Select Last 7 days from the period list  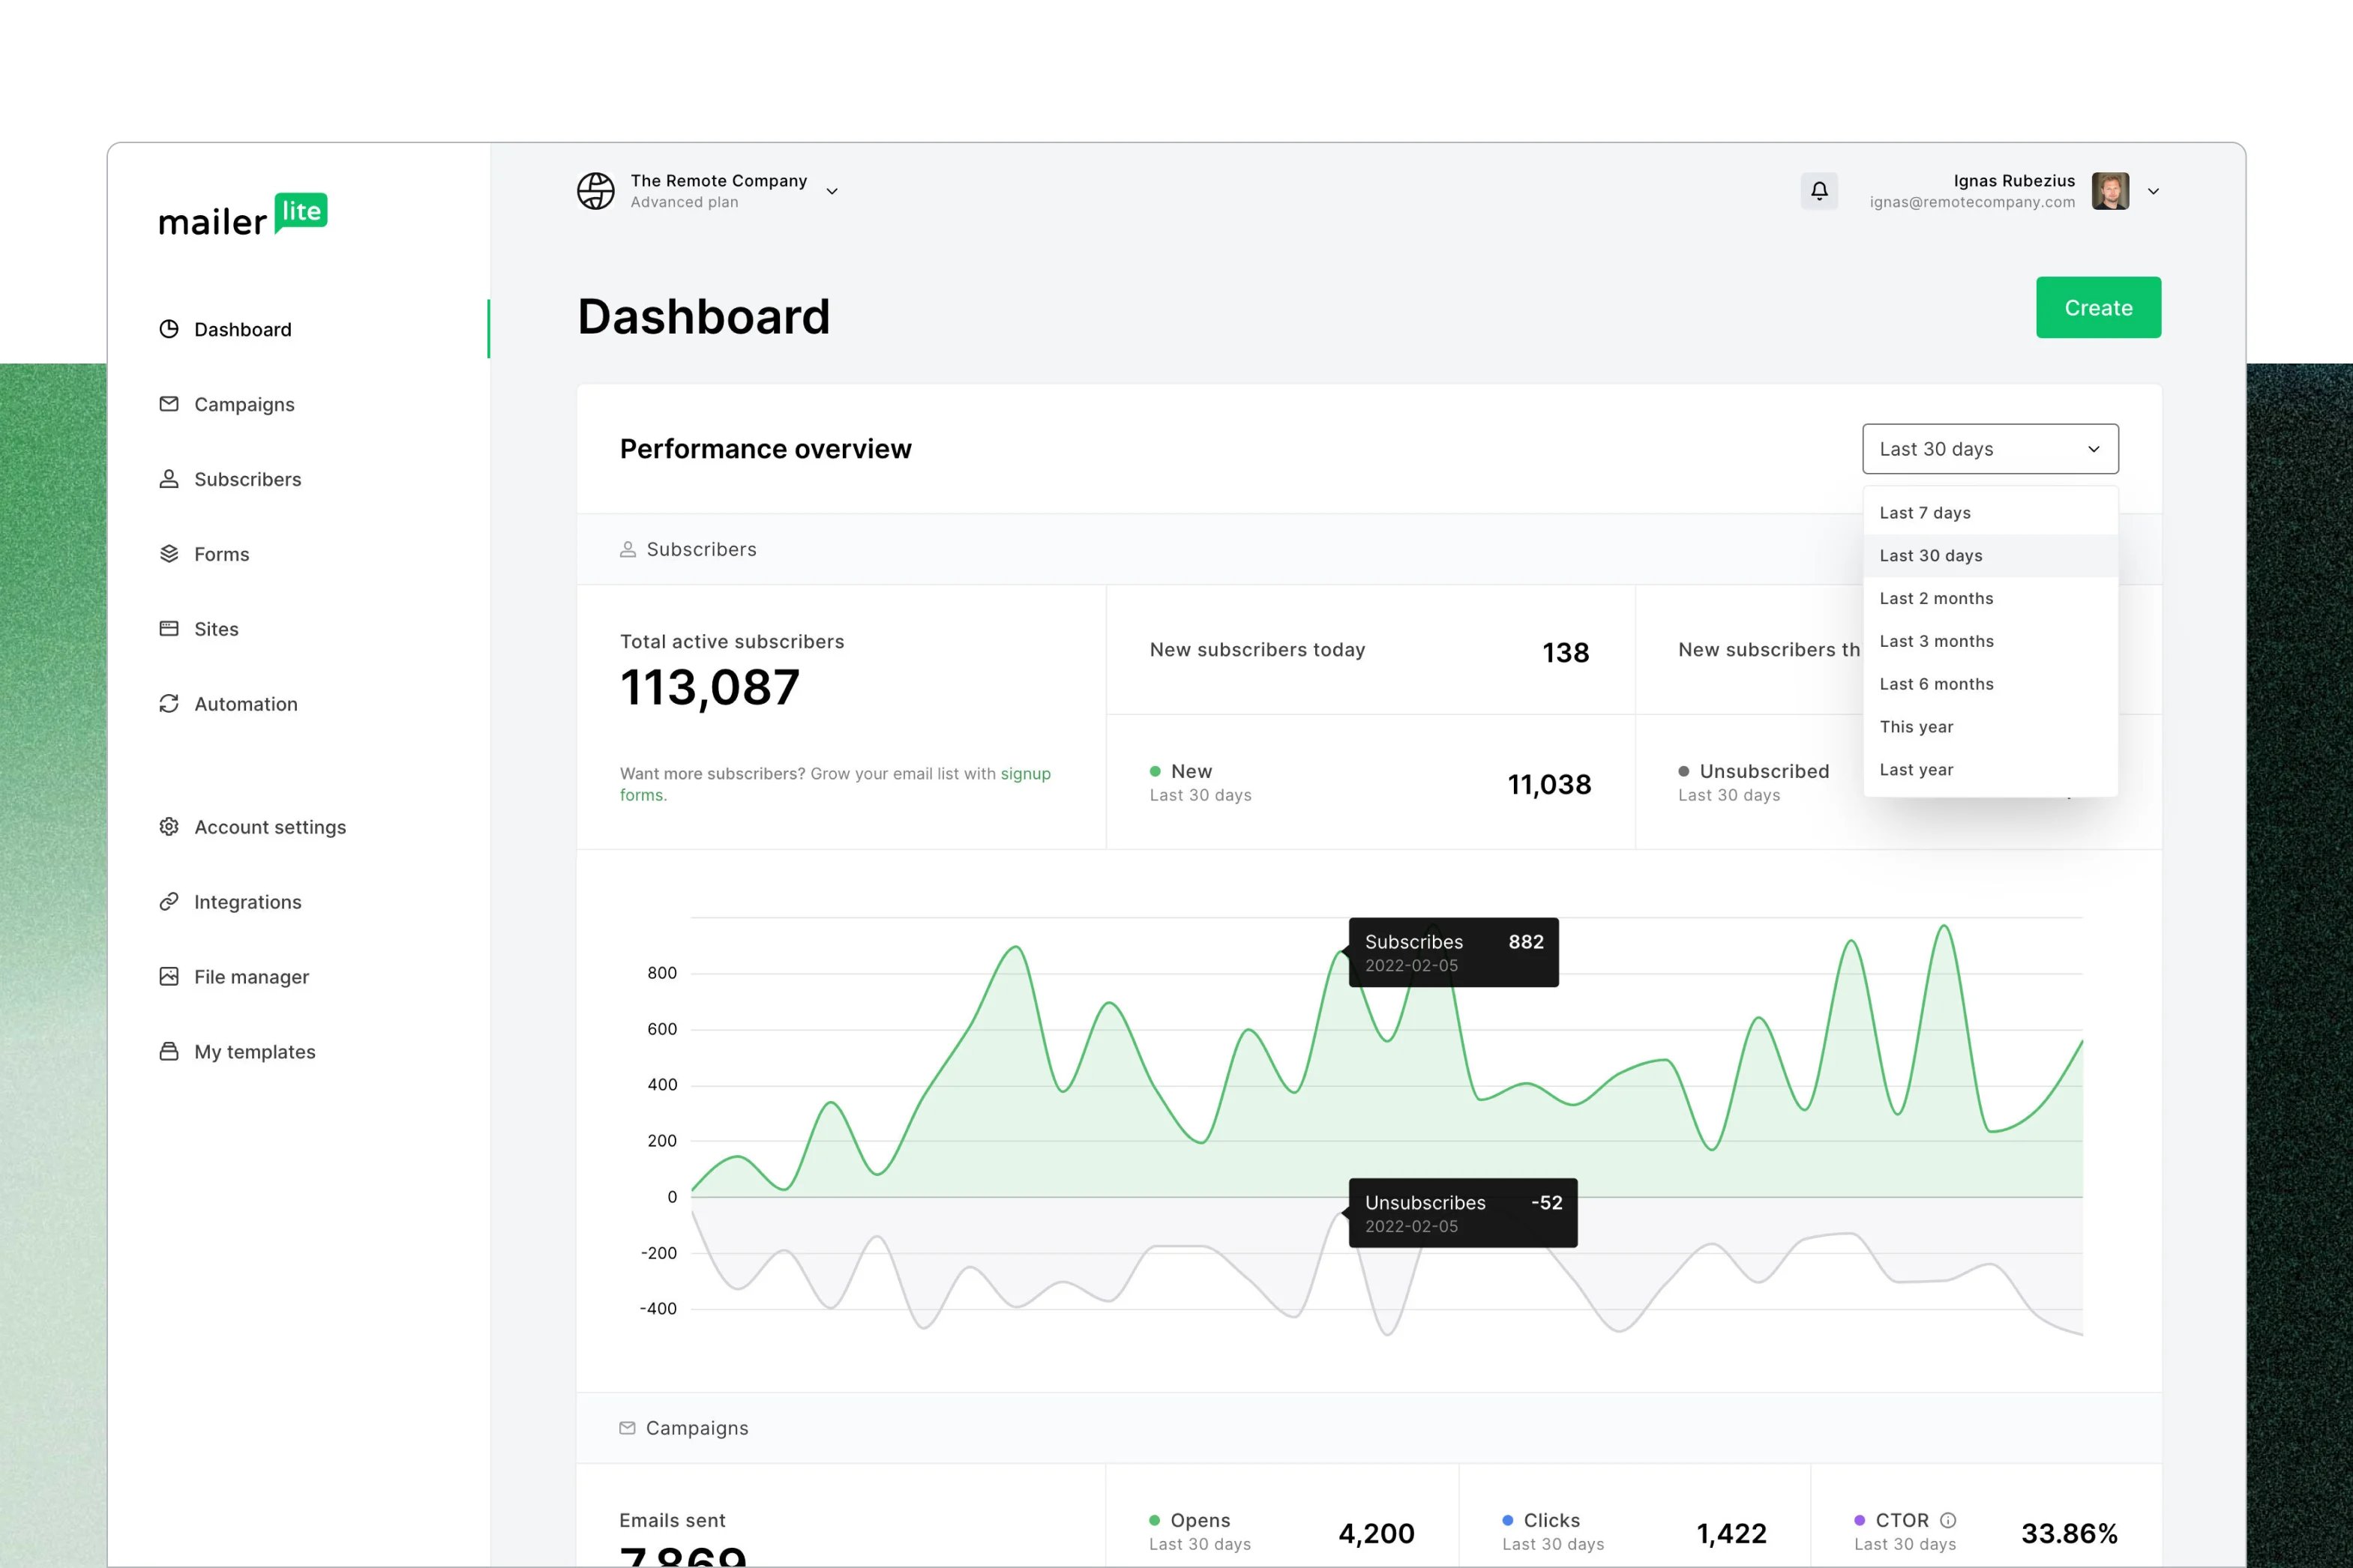pyautogui.click(x=1924, y=512)
